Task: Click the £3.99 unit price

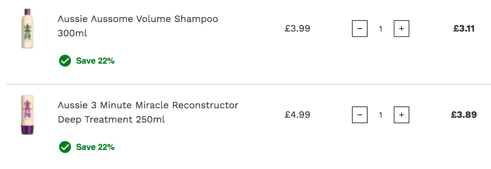Action: (298, 29)
